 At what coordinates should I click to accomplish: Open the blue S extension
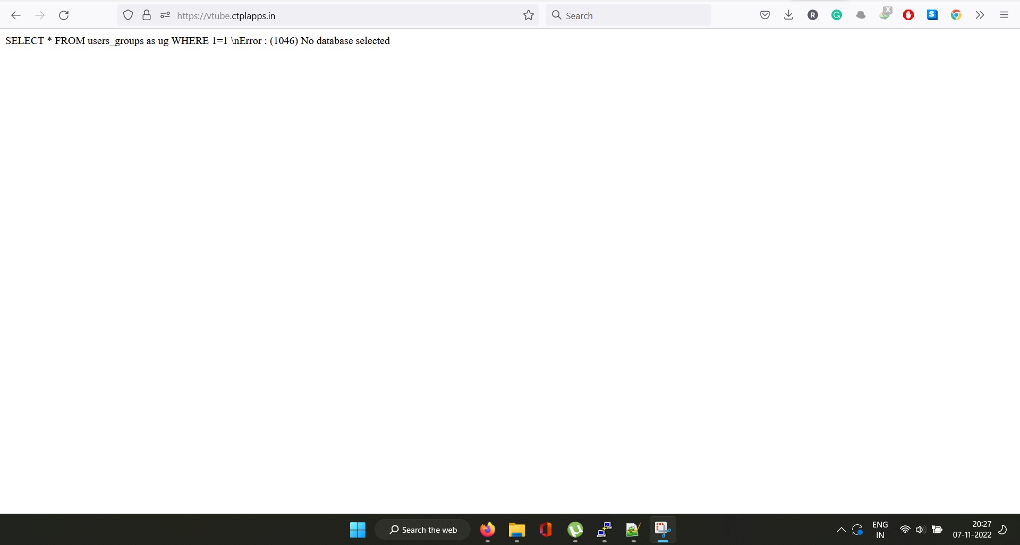point(932,15)
